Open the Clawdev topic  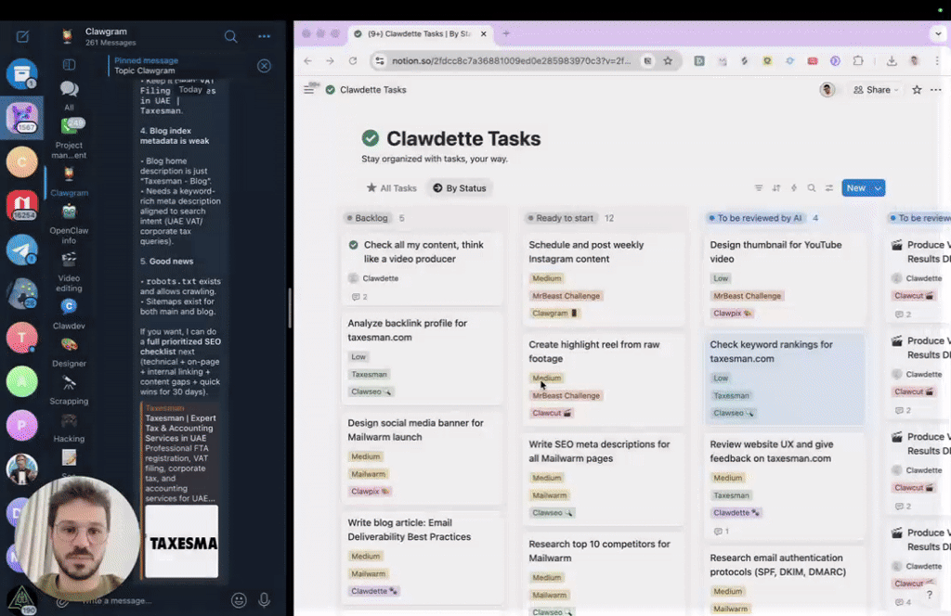tap(69, 314)
